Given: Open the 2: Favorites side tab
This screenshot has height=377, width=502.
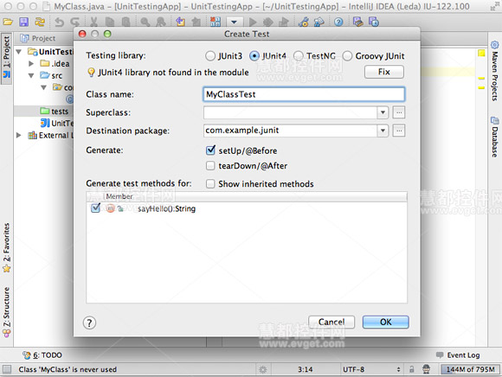Looking at the screenshot, I should pyautogui.click(x=6, y=247).
